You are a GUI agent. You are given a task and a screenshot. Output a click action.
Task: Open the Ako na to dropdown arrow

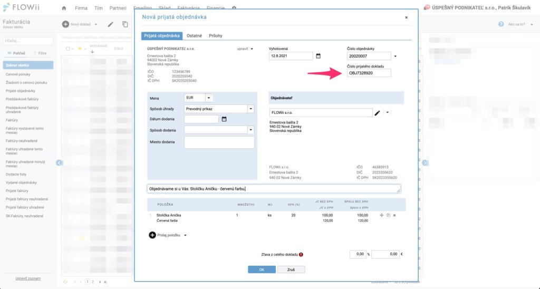pyautogui.click(x=532, y=25)
